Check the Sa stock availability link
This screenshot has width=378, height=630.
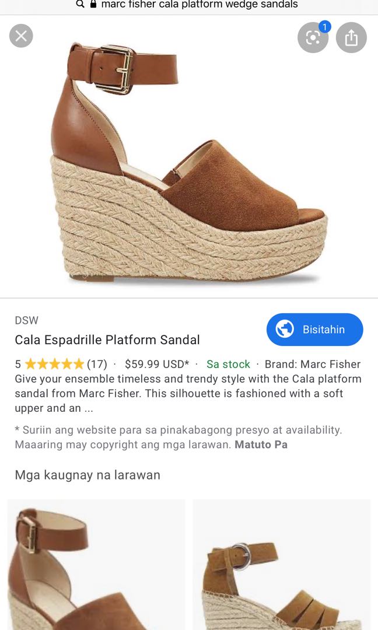coord(228,363)
